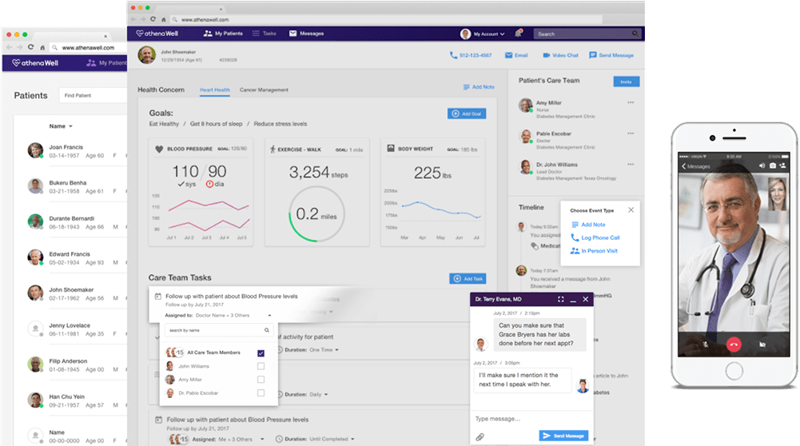Tap the camera-off icon on phone call
Viewport: 800px width, 446px height.
pos(762,344)
